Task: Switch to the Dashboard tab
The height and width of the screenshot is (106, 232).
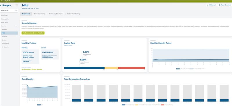Action: [26, 14]
